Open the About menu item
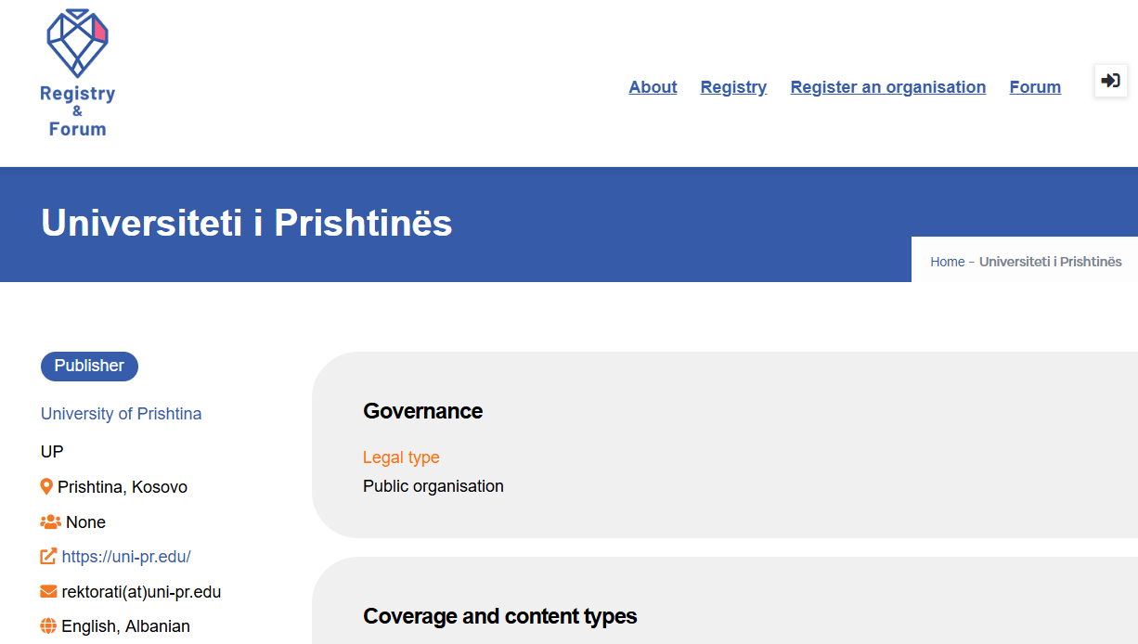1138x644 pixels. 653,87
